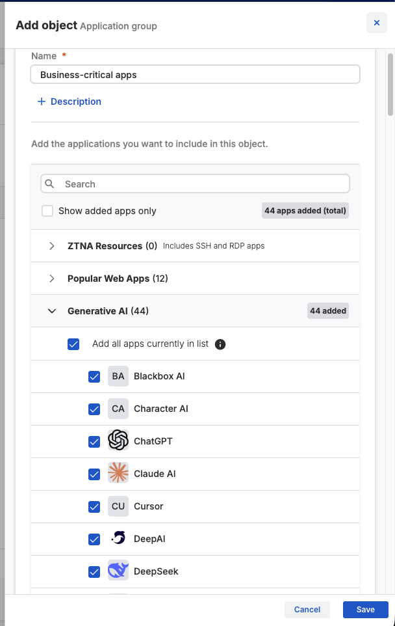Image resolution: width=395 pixels, height=626 pixels.
Task: Click the info icon beside Add all apps
Action: click(x=220, y=344)
